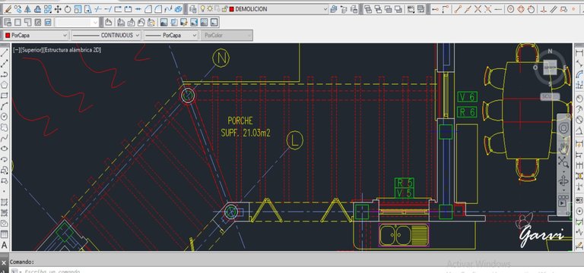Click the Layer Previous icon
This screenshot has width=584, height=273.
pyautogui.click(x=344, y=9)
